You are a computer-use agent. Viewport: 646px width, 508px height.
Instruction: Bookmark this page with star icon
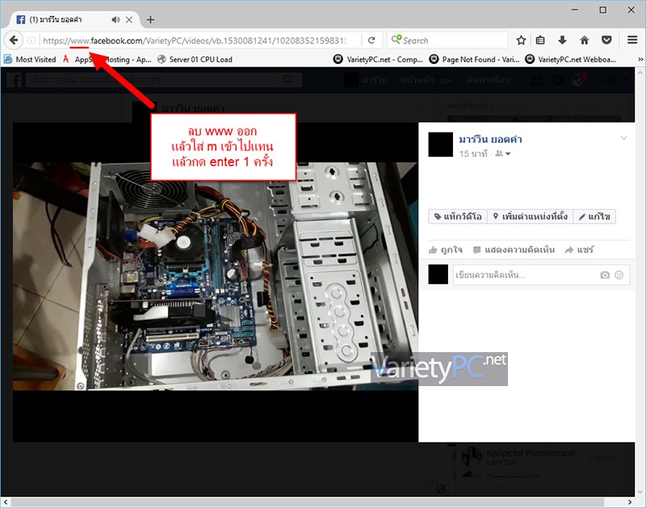521,40
